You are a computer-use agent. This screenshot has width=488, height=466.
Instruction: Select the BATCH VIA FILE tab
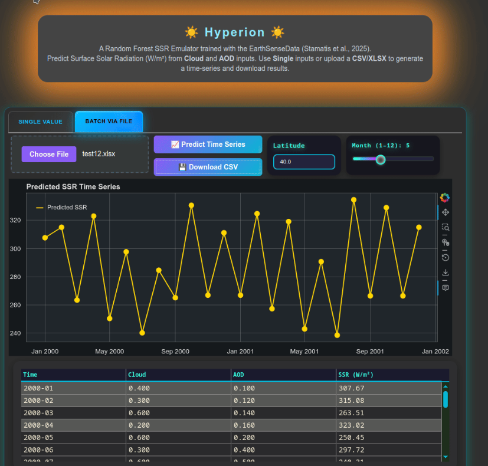(109, 122)
